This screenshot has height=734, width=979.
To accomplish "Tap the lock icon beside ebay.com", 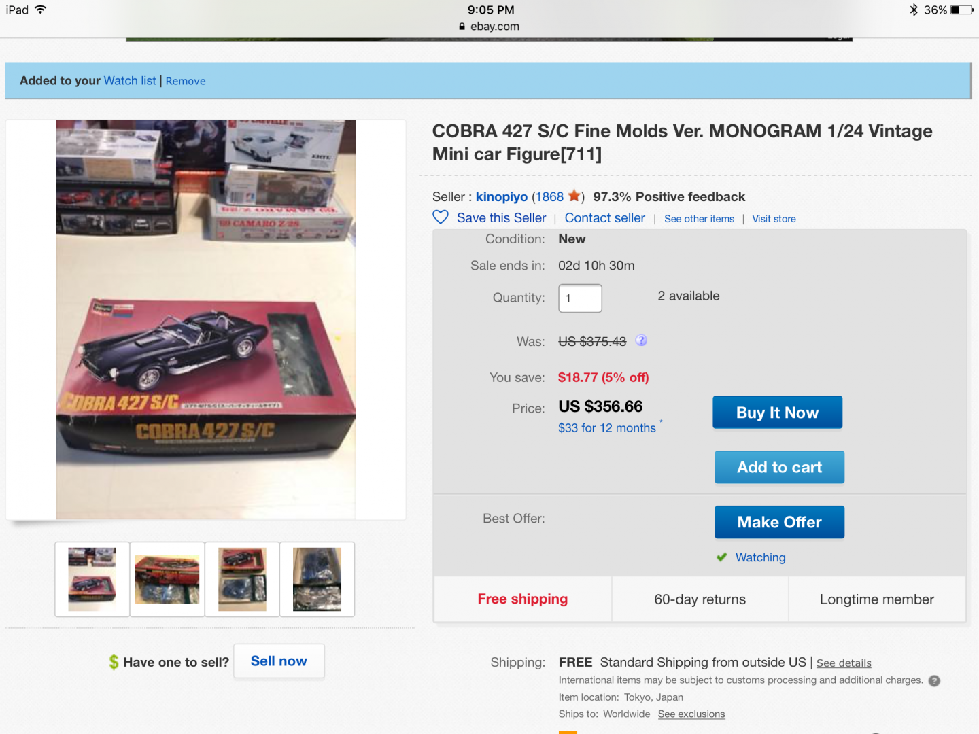I will (x=462, y=27).
